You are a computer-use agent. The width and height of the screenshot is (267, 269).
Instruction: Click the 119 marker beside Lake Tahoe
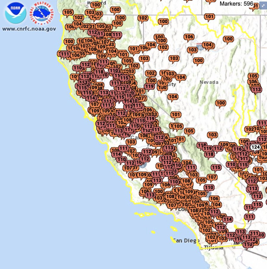coord(149,87)
